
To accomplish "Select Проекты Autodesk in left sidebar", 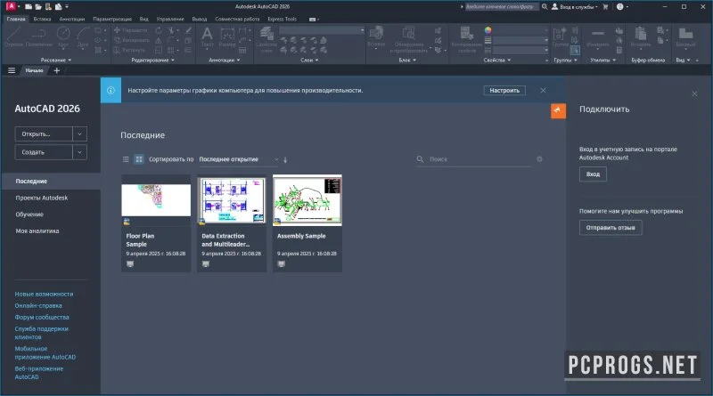I will 41,198.
